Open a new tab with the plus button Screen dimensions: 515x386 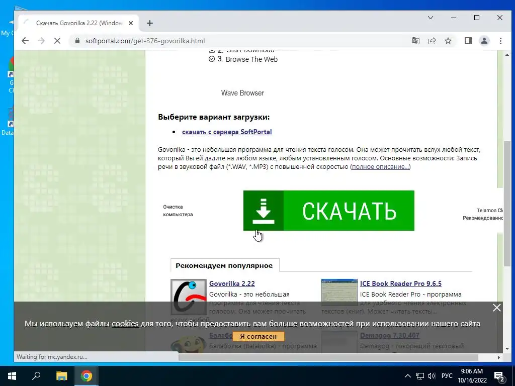(x=150, y=23)
